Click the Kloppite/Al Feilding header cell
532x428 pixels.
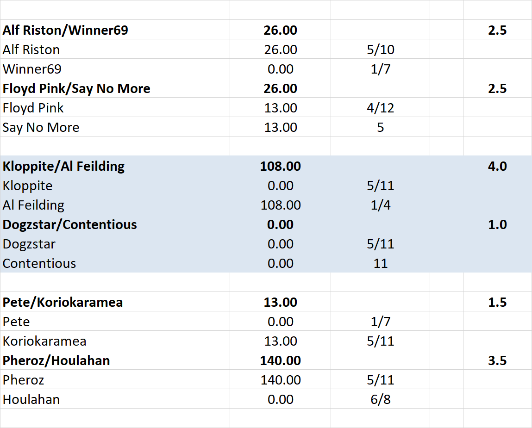point(63,167)
